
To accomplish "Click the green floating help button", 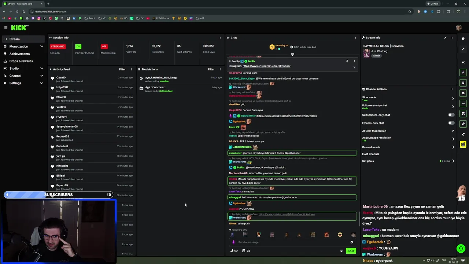I will [461, 249].
